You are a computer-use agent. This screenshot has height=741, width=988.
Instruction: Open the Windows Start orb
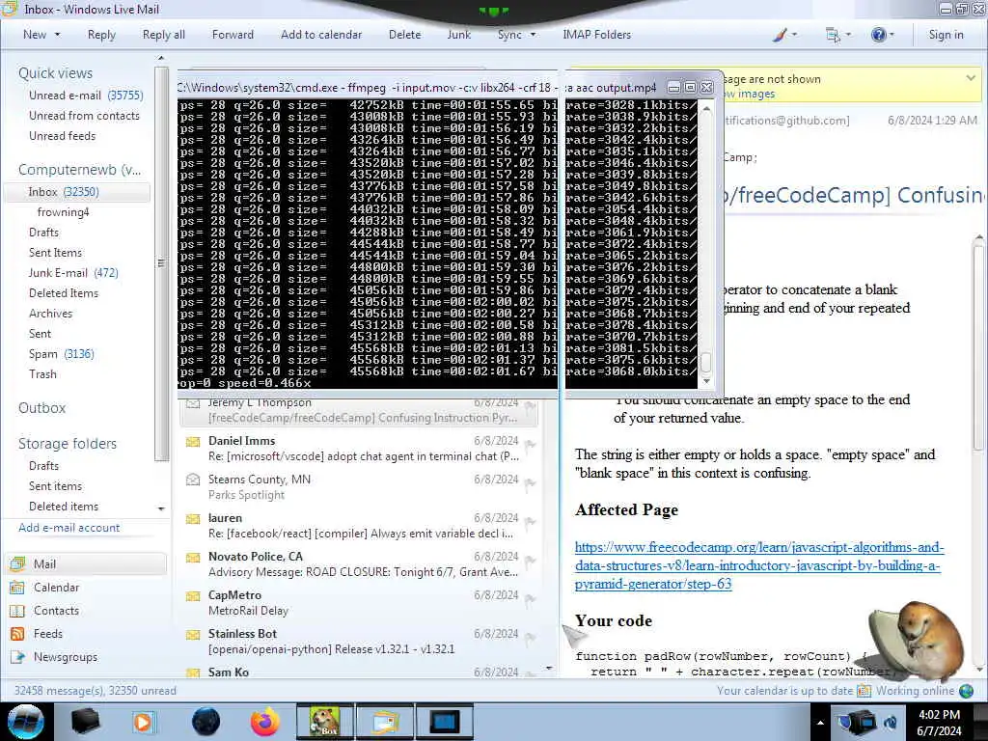(x=26, y=722)
